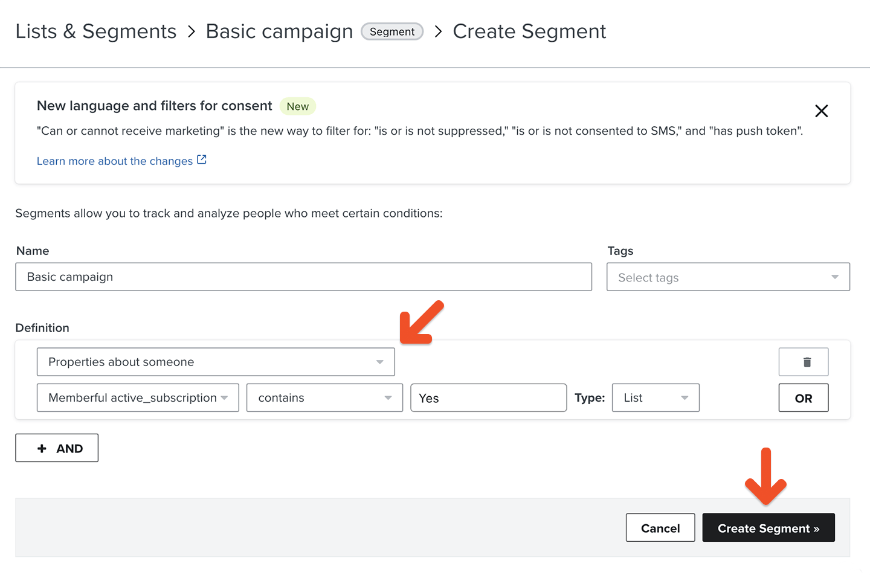Cancel segment creation
The width and height of the screenshot is (870, 575).
(660, 528)
